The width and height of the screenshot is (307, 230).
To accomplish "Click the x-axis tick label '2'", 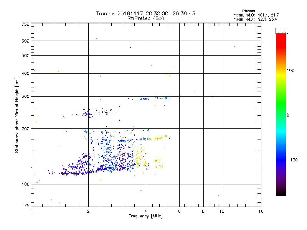I will 88,211.
